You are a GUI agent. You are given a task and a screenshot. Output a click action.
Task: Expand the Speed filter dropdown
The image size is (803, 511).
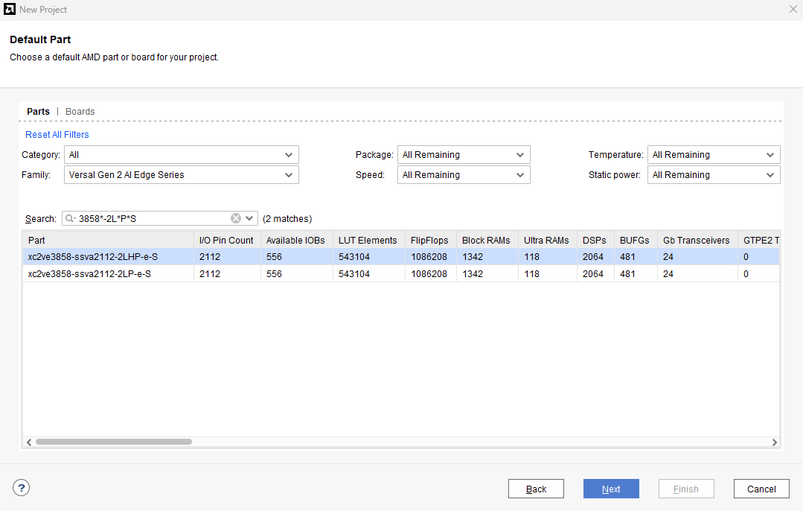pos(464,175)
